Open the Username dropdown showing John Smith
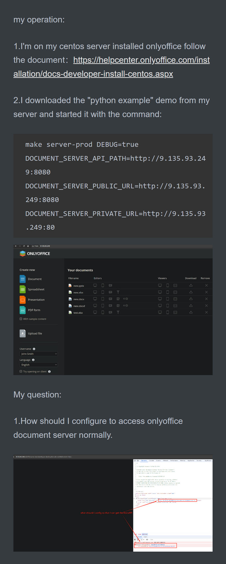This screenshot has width=226, height=564. [38, 354]
